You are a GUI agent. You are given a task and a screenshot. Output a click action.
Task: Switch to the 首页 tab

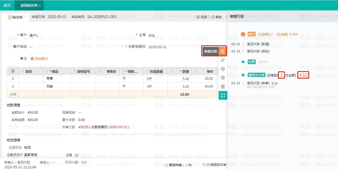(x=7, y=5)
